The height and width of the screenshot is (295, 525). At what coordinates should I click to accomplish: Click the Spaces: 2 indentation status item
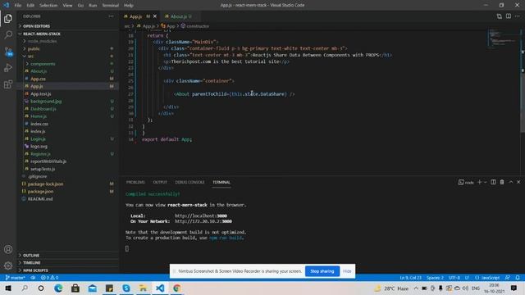click(435, 278)
